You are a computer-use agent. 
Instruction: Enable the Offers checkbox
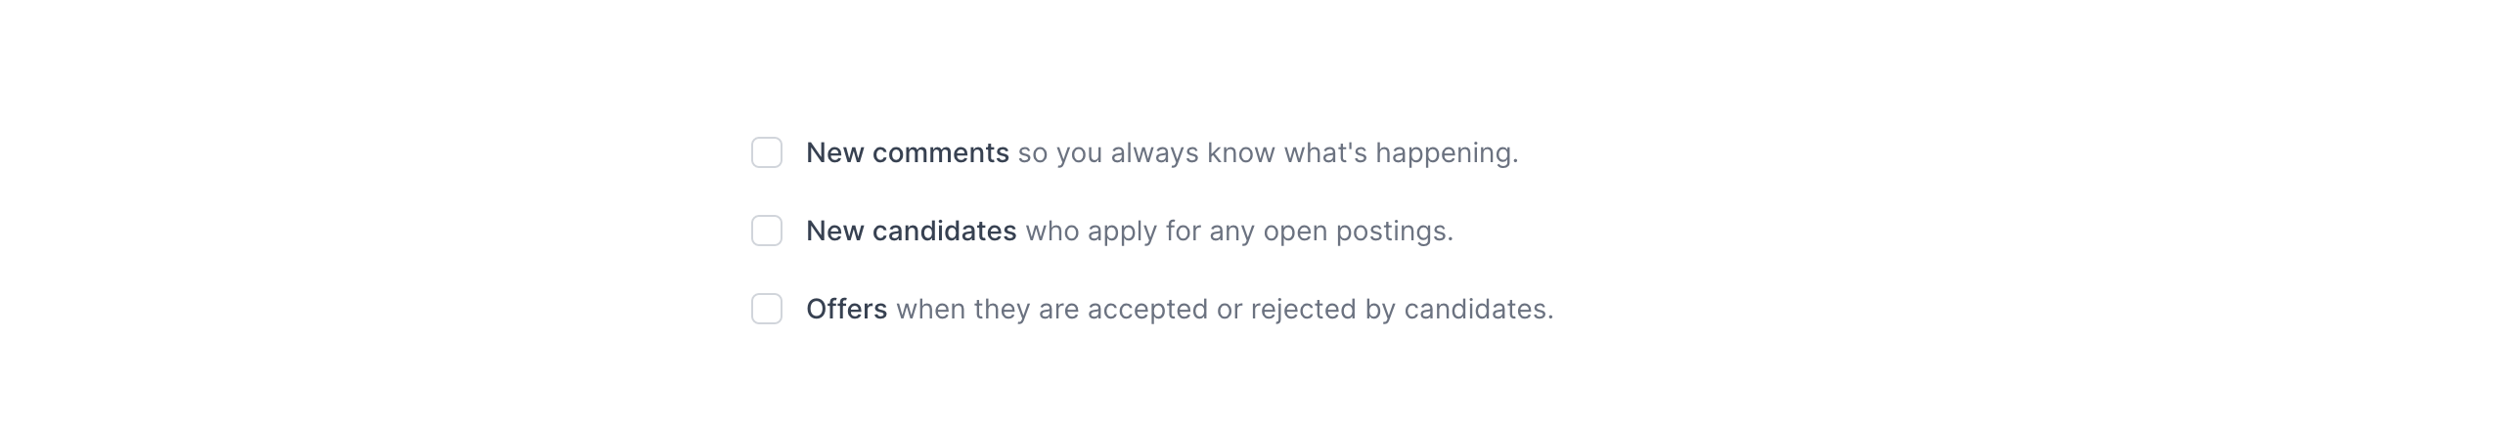coord(766,310)
